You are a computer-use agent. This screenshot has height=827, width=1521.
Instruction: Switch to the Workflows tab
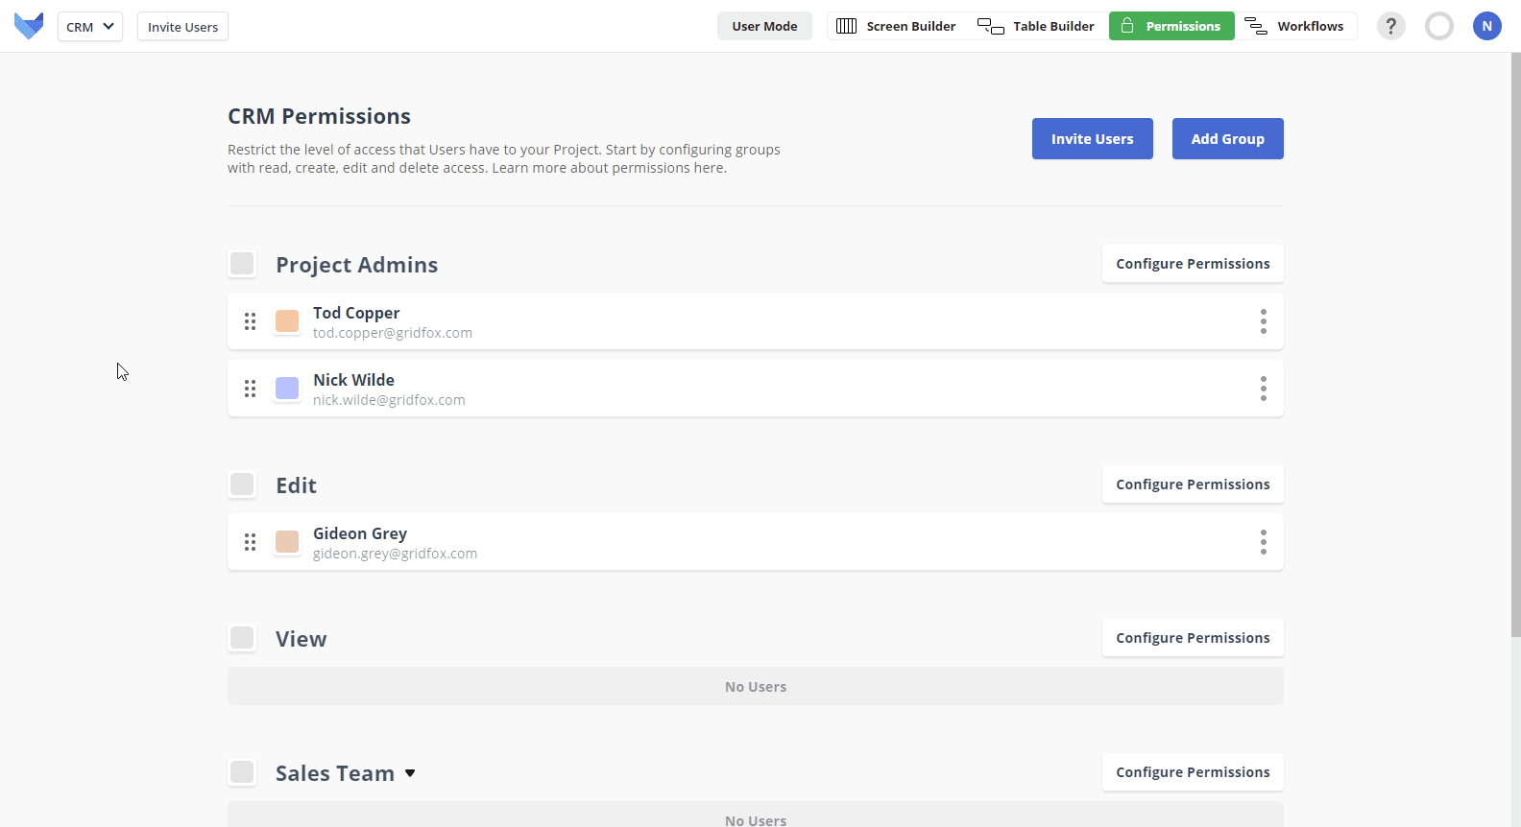[x=1295, y=26]
